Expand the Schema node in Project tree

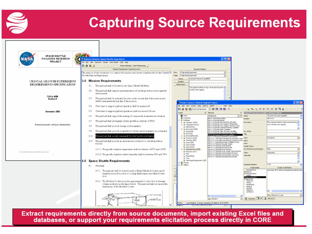pyautogui.click(x=179, y=162)
